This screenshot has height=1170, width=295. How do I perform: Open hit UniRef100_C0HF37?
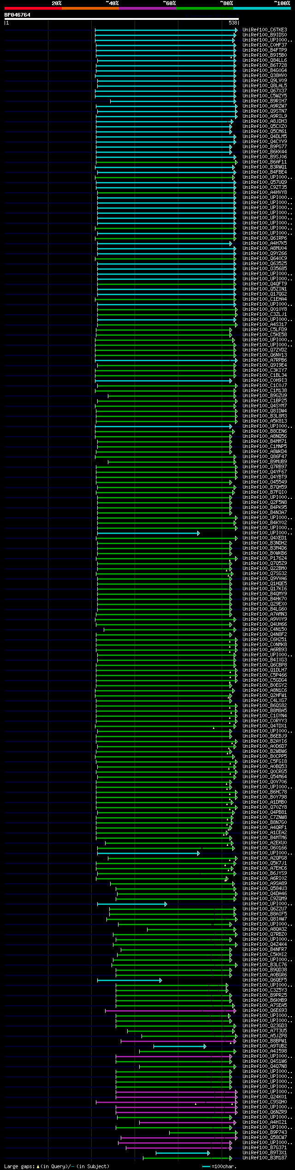(265, 45)
